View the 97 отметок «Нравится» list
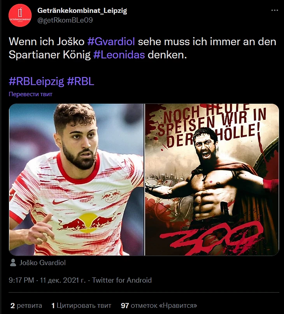This screenshot has width=284, height=314. point(159,305)
